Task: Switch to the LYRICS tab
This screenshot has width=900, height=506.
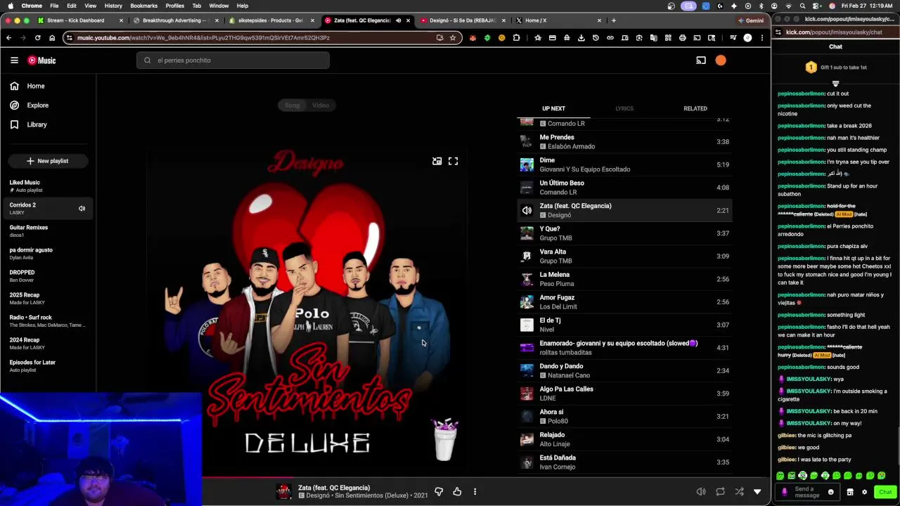Action: pyautogui.click(x=624, y=108)
